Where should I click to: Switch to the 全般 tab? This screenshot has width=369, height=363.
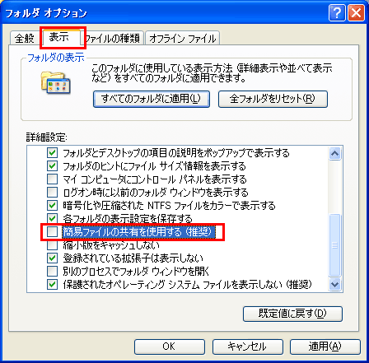pyautogui.click(x=25, y=38)
